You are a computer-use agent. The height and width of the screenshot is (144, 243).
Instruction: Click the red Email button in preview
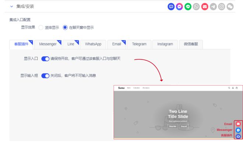click(x=238, y=124)
